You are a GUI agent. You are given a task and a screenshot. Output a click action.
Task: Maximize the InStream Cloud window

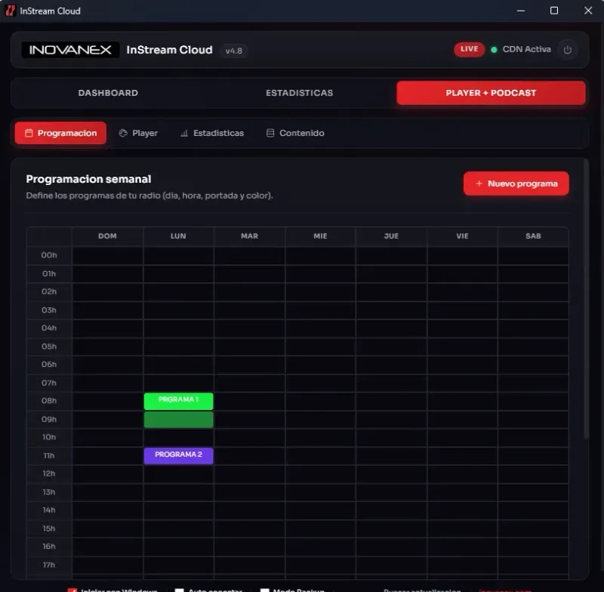554,11
